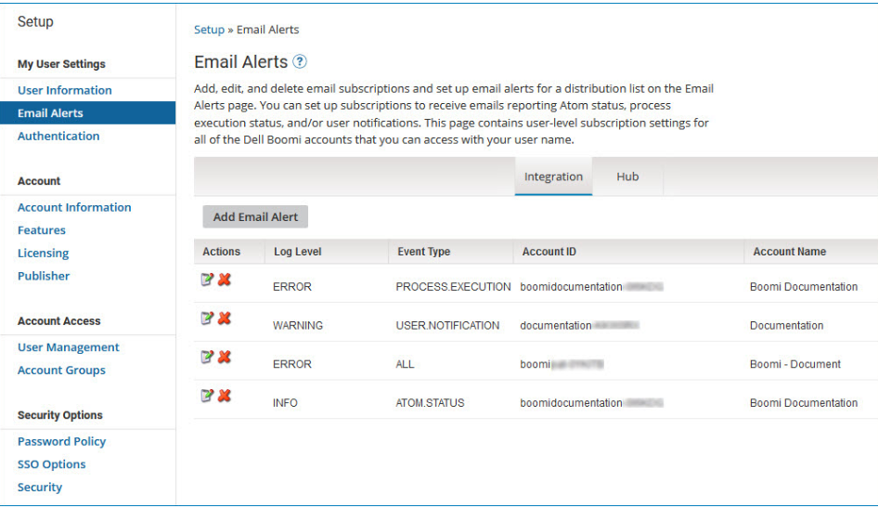878x508 pixels.
Task: Go to the Authentication page
Action: (x=58, y=137)
